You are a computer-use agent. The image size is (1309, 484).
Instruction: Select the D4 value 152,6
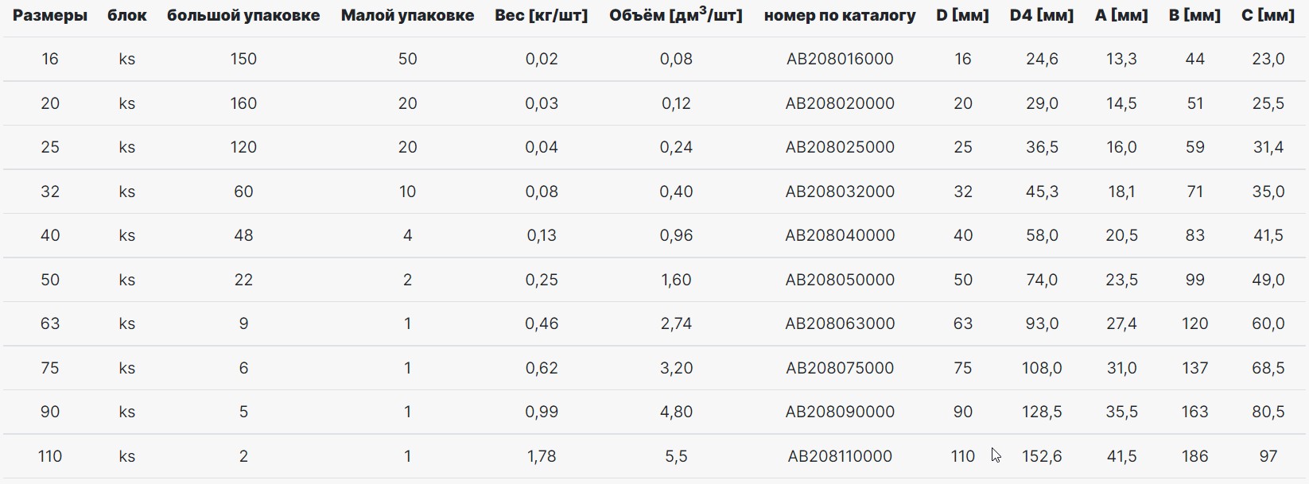coord(1042,456)
